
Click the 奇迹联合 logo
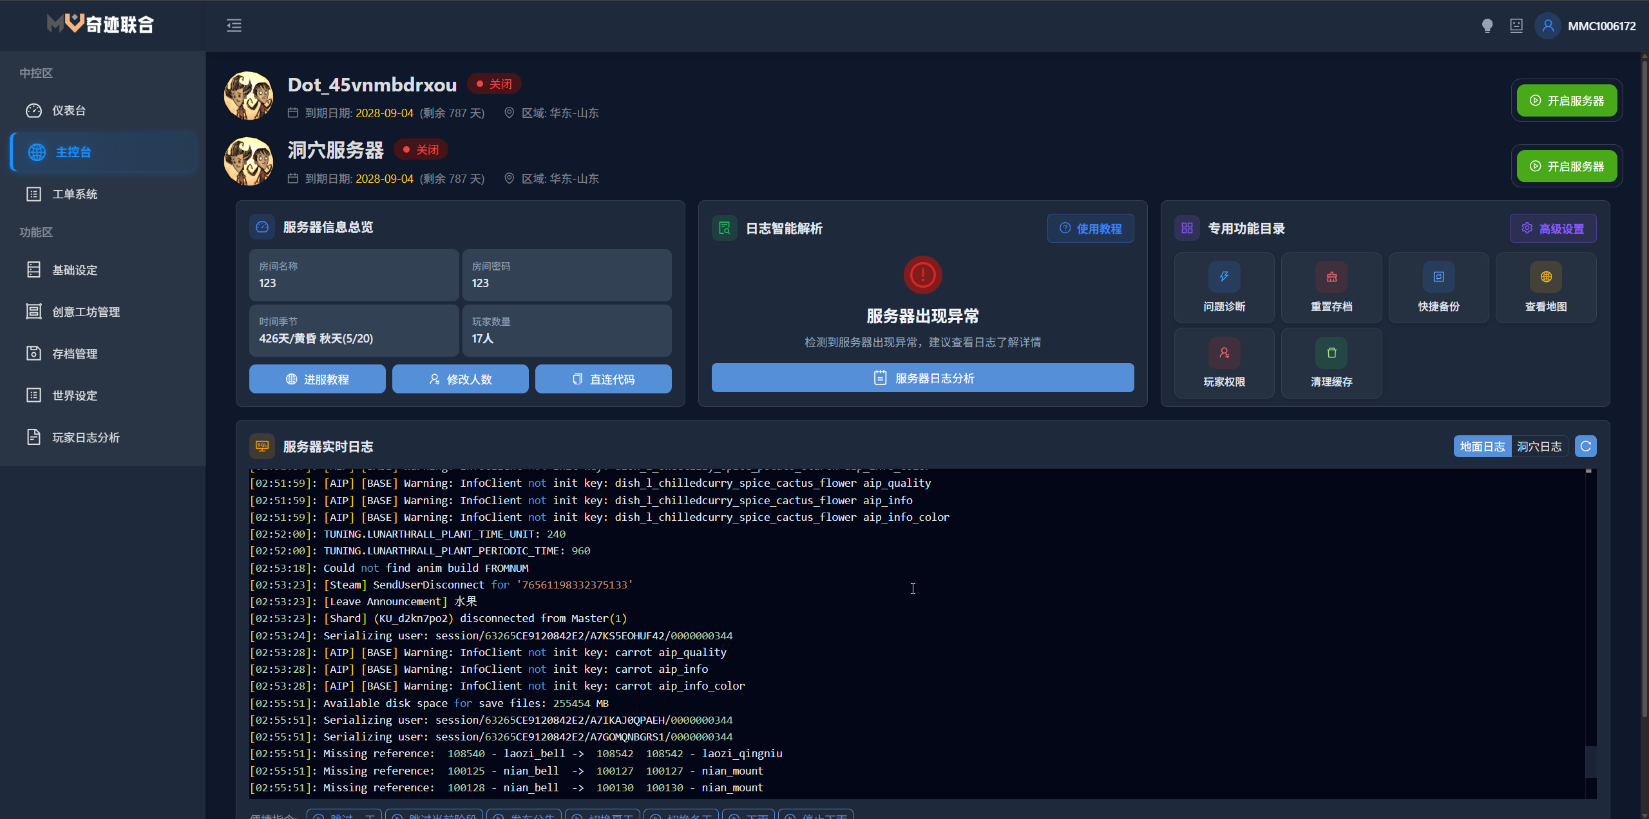coord(100,24)
